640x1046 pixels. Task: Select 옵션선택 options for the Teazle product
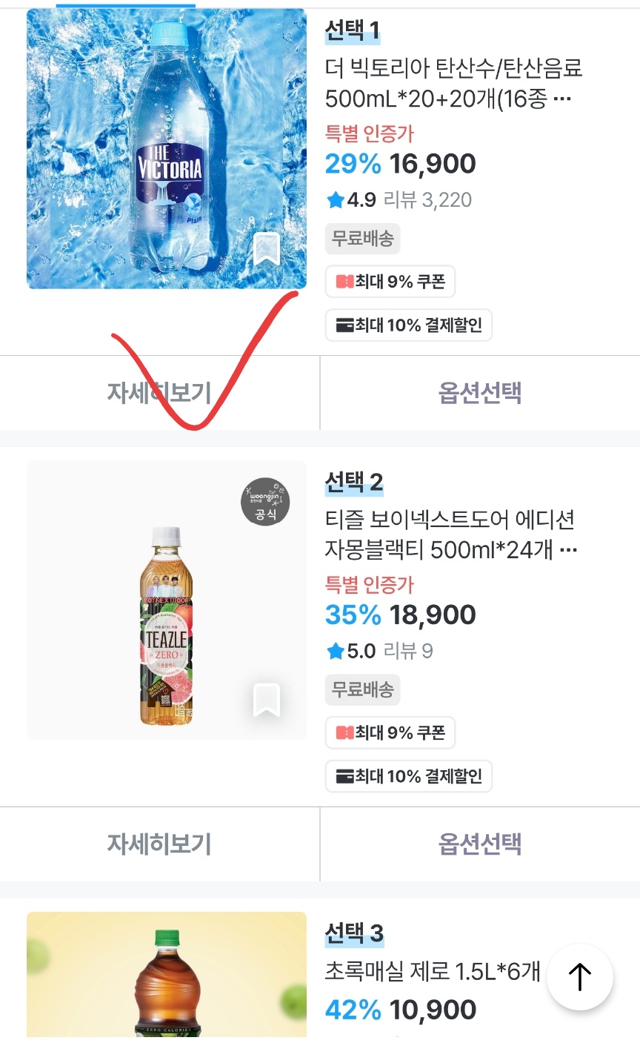(479, 844)
